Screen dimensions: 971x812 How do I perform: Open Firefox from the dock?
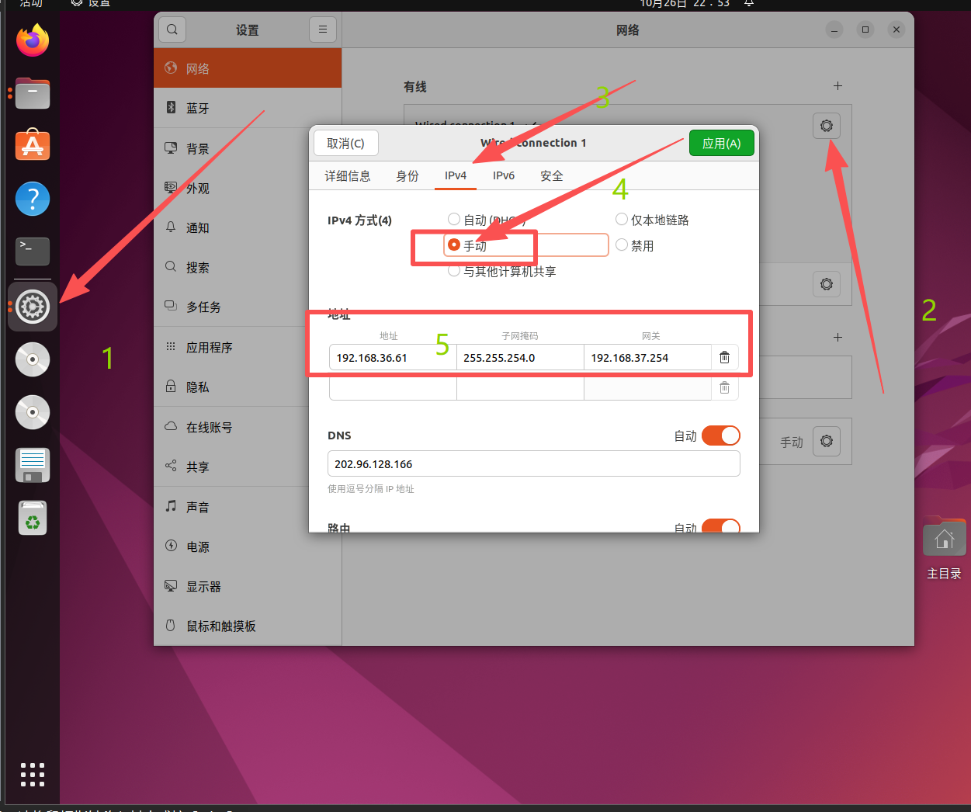[x=33, y=40]
